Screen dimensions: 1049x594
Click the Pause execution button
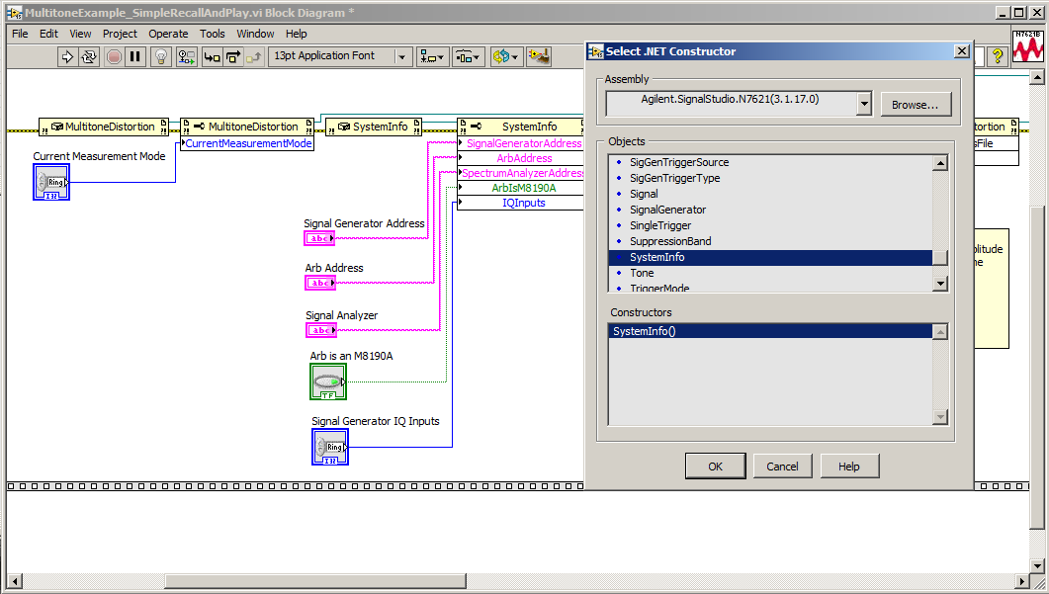(135, 57)
